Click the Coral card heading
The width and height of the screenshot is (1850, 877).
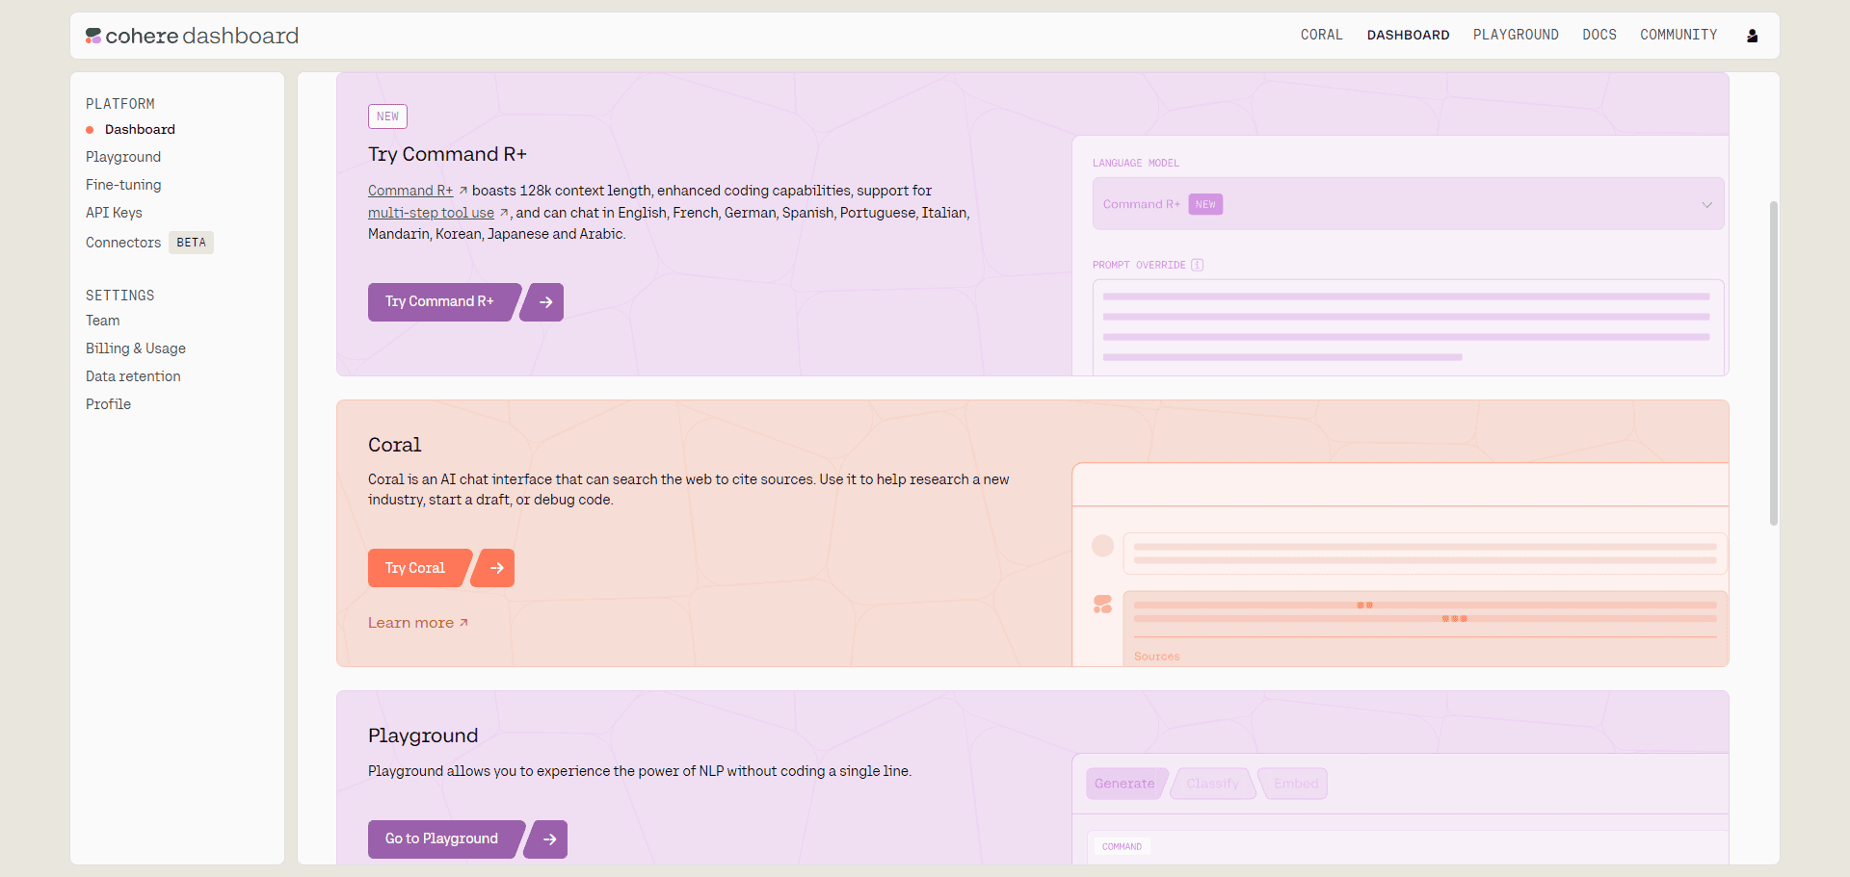coord(394,445)
